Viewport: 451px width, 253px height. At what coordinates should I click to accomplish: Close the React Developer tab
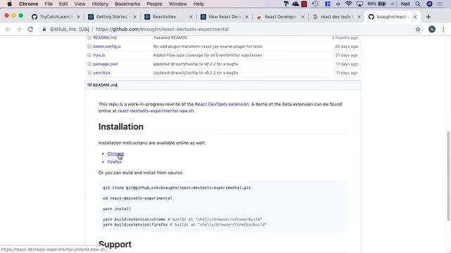coord(303,17)
